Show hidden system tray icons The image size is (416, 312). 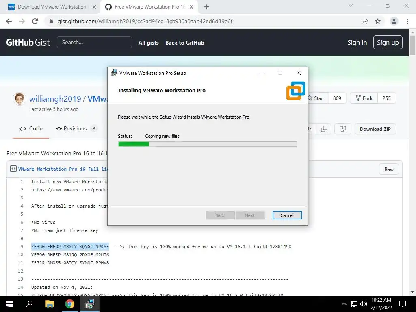coord(344,304)
